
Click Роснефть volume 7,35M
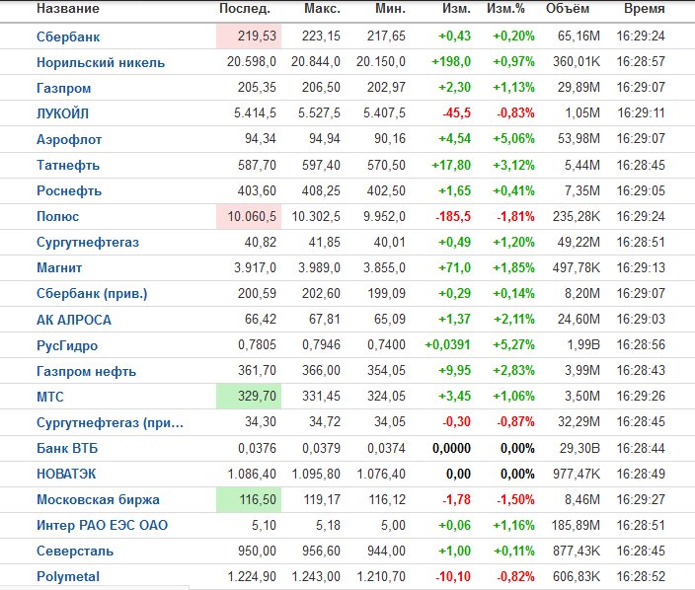(x=582, y=190)
